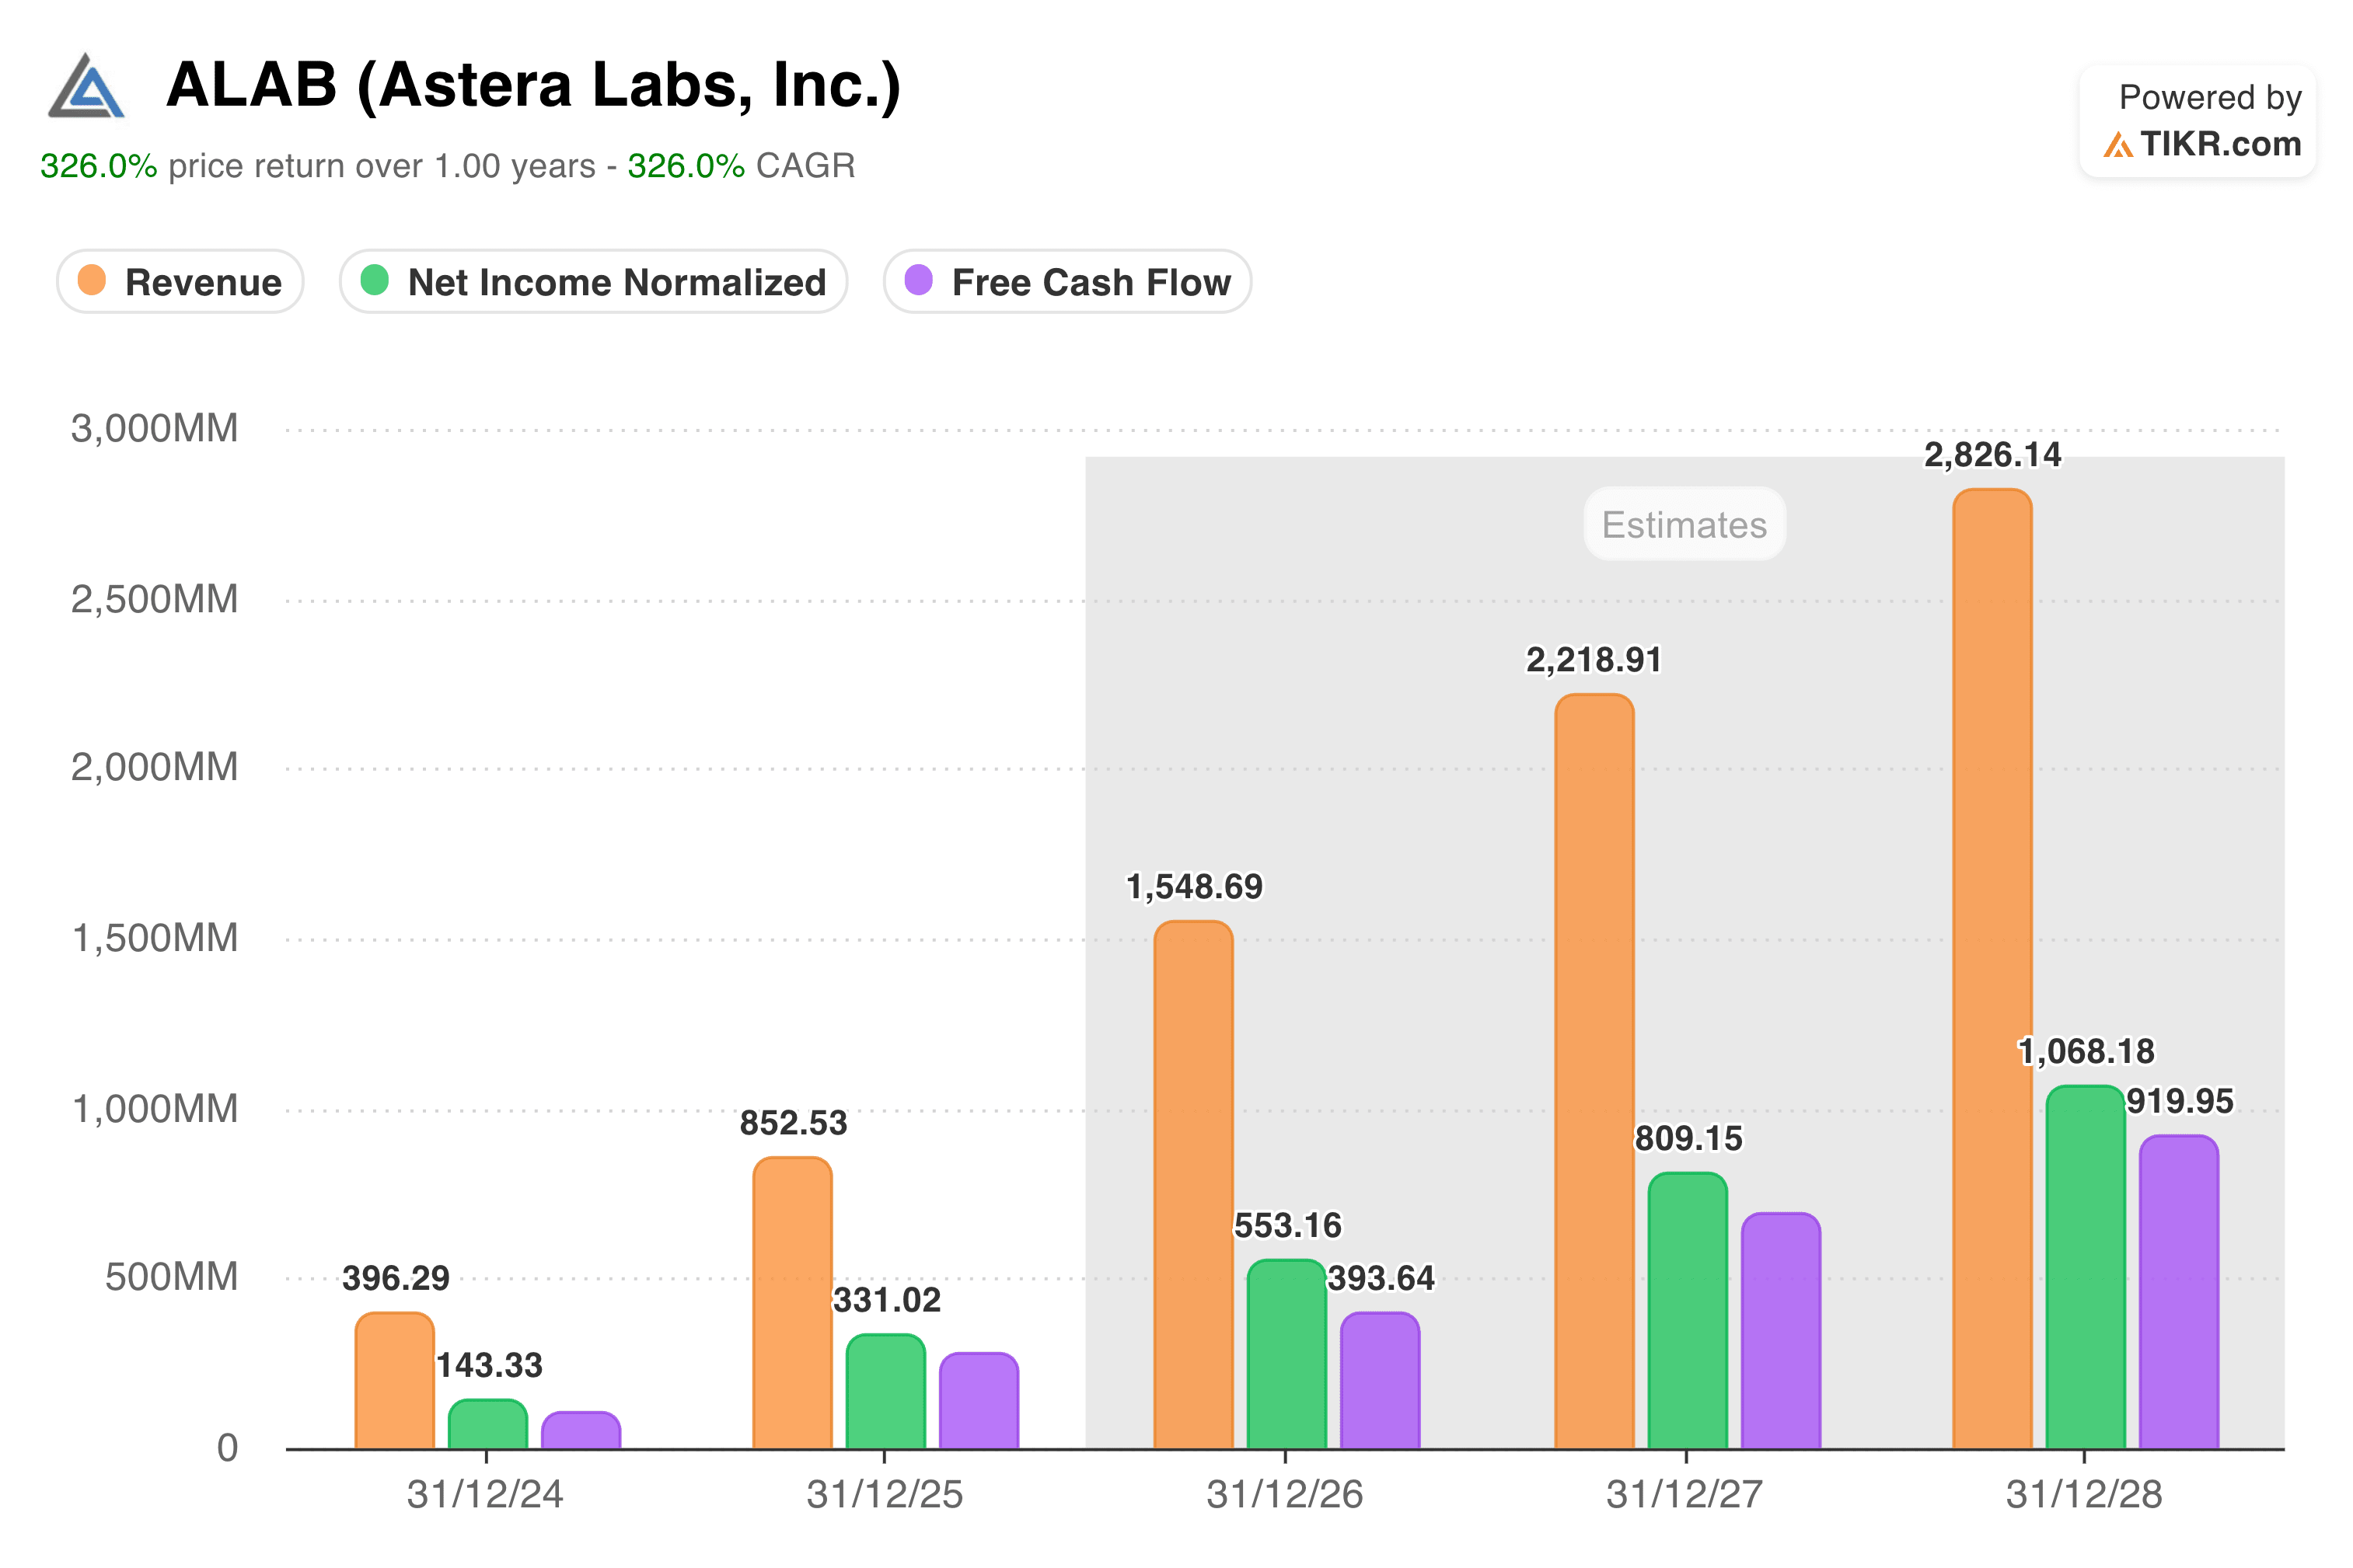2353x1568 pixels.
Task: Click the 396.29 data label
Action: tap(396, 1279)
